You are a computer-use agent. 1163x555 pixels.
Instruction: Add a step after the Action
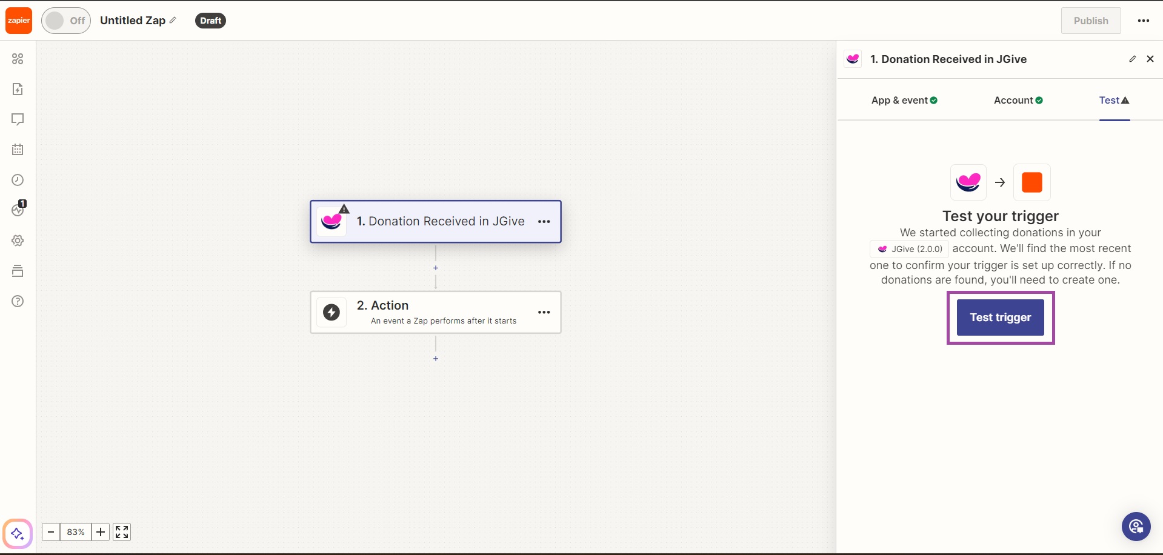[436, 359]
